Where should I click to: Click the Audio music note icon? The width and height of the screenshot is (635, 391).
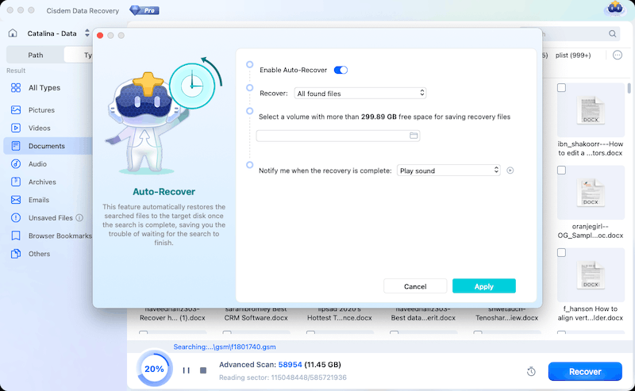click(16, 164)
